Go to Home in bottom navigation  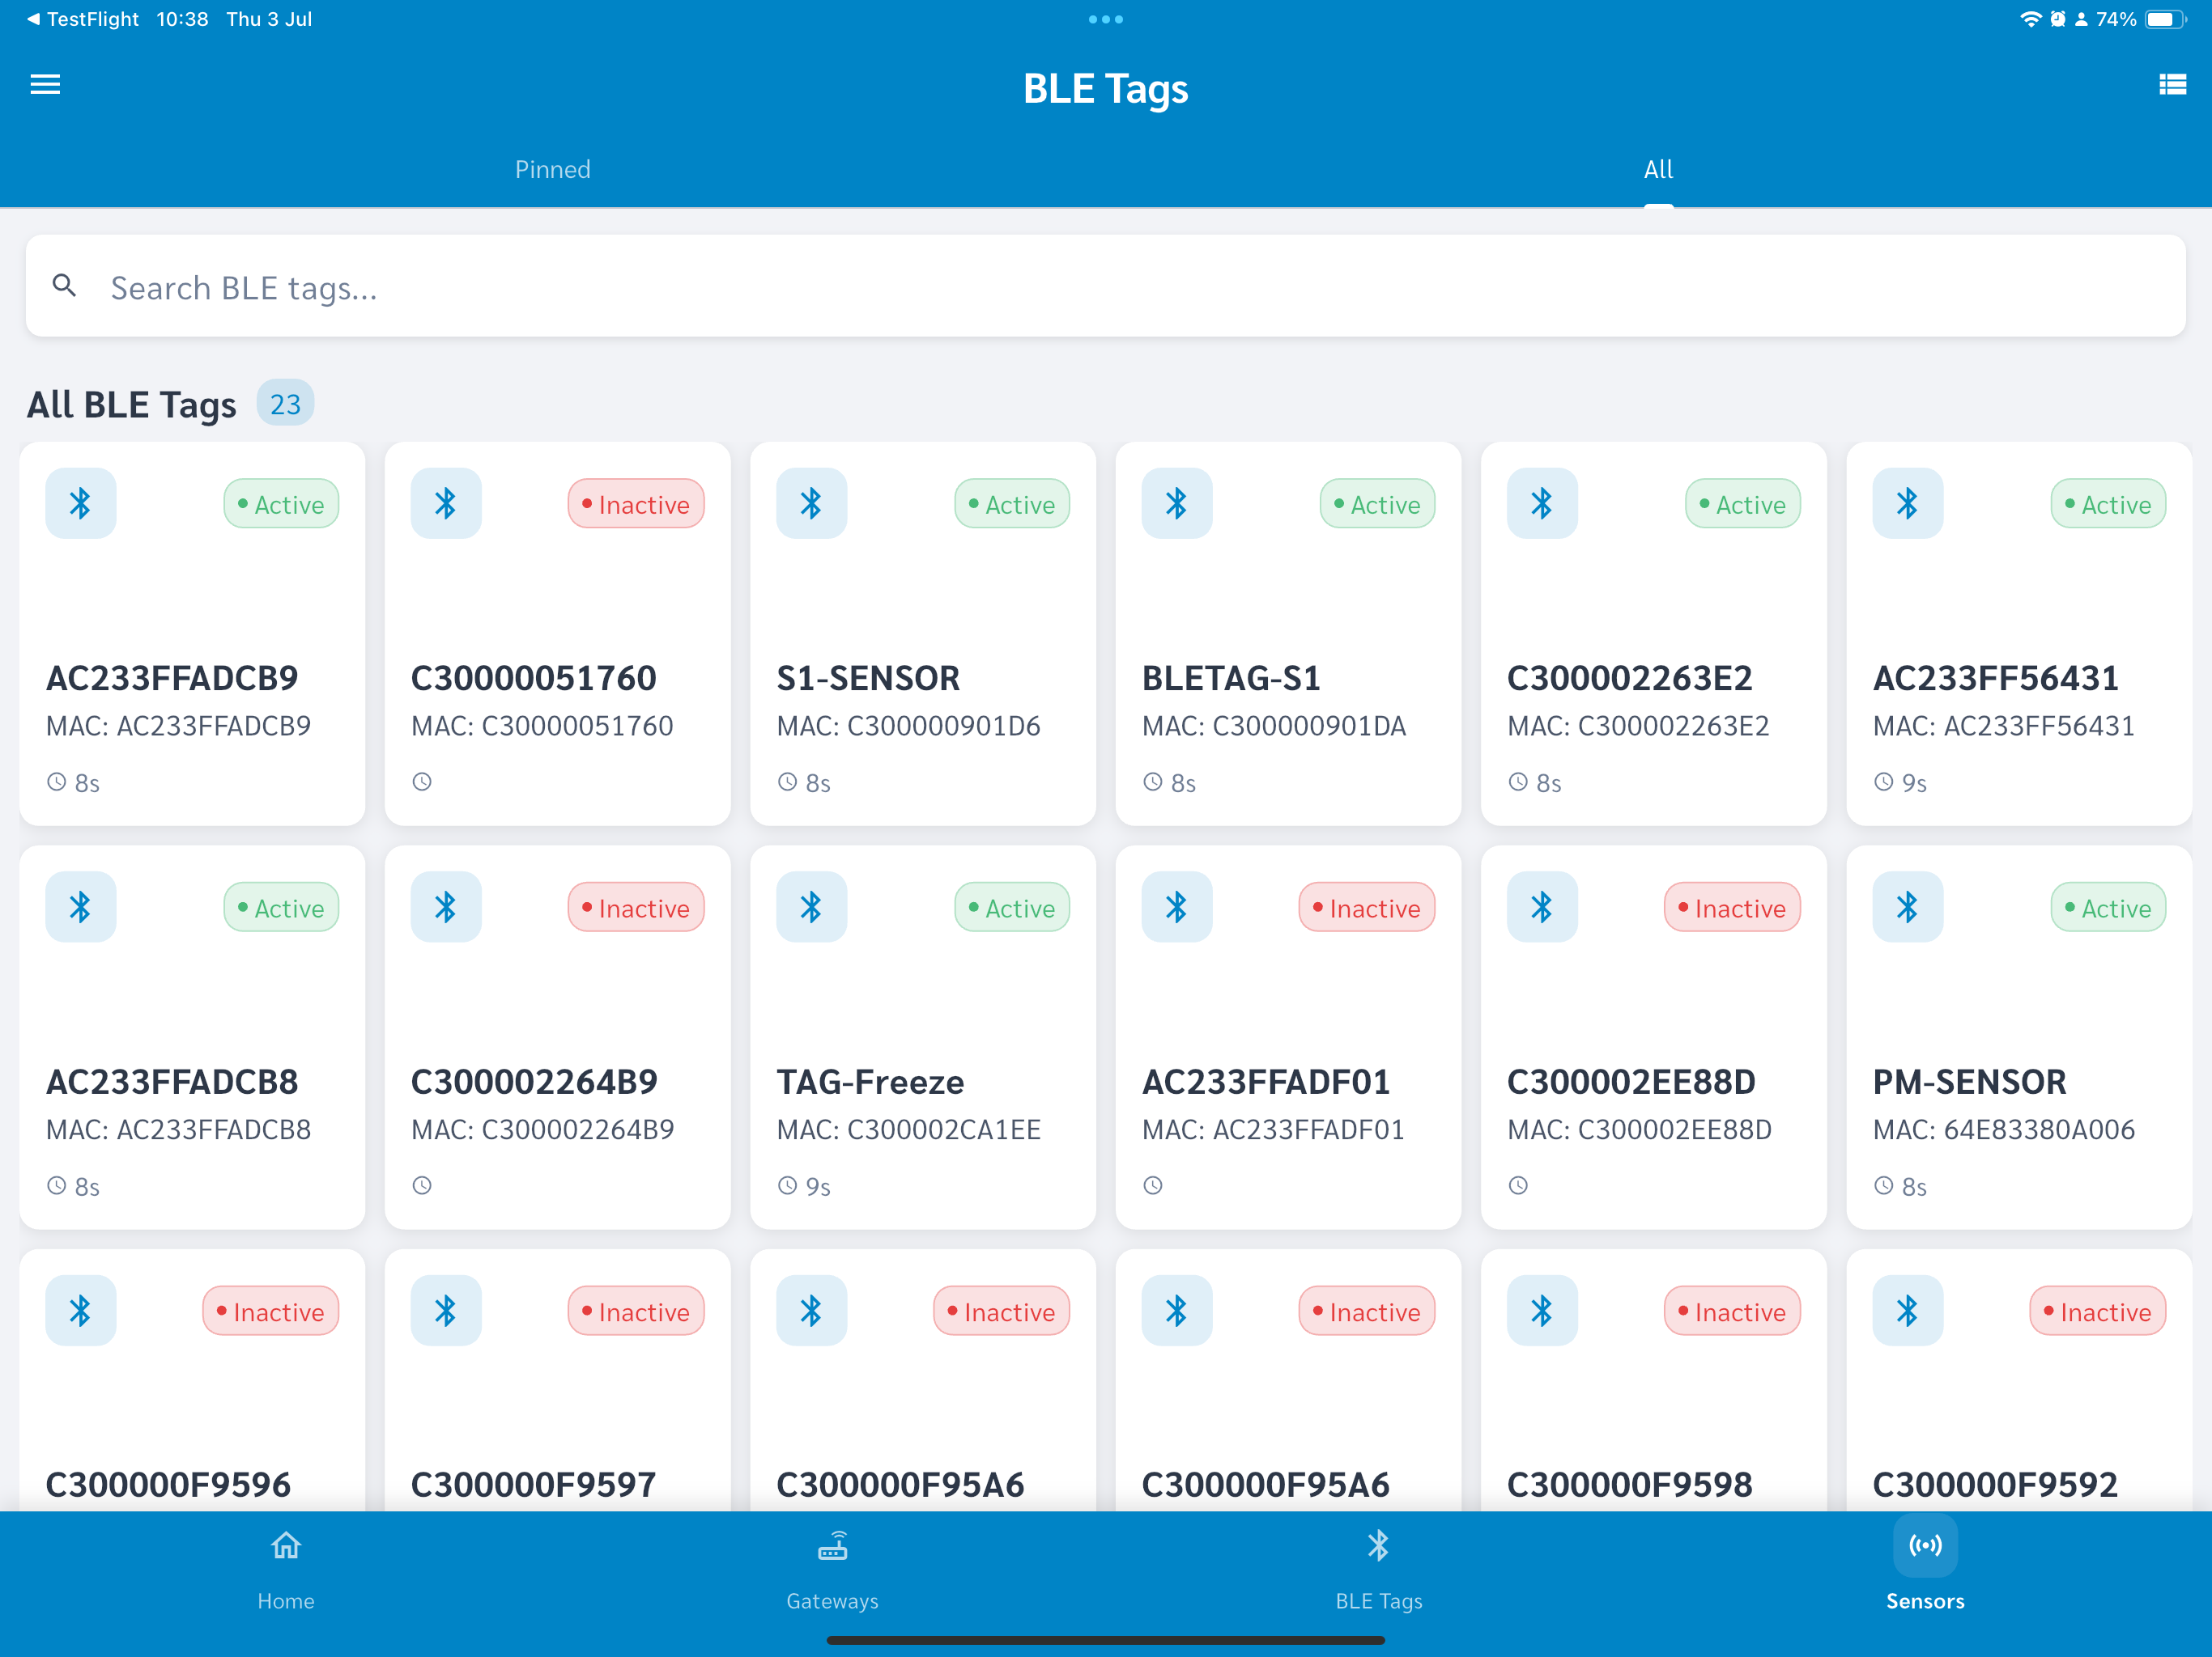[286, 1572]
